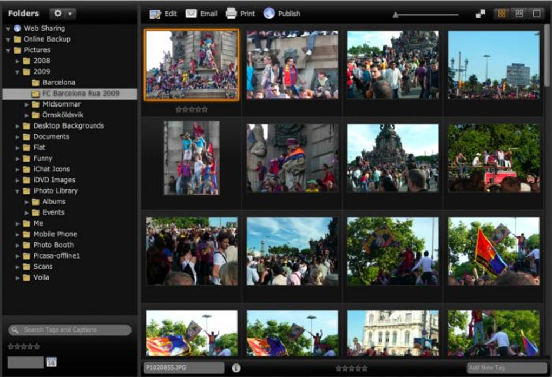Screen dimensions: 552x377
Task: Expand the Midsommar folder
Action: coord(27,104)
